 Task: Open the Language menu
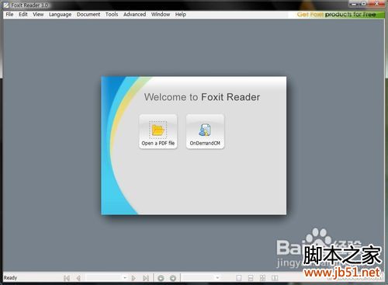[60, 15]
